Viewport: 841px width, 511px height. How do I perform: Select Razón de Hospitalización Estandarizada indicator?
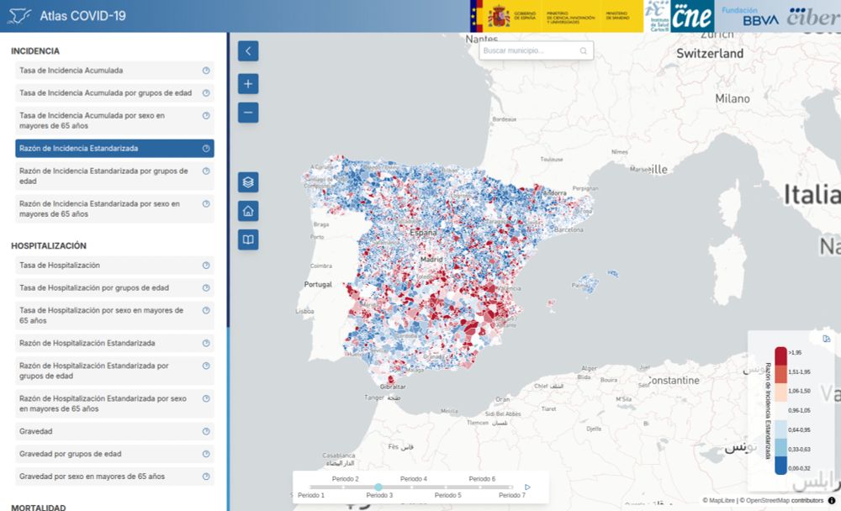(114, 343)
